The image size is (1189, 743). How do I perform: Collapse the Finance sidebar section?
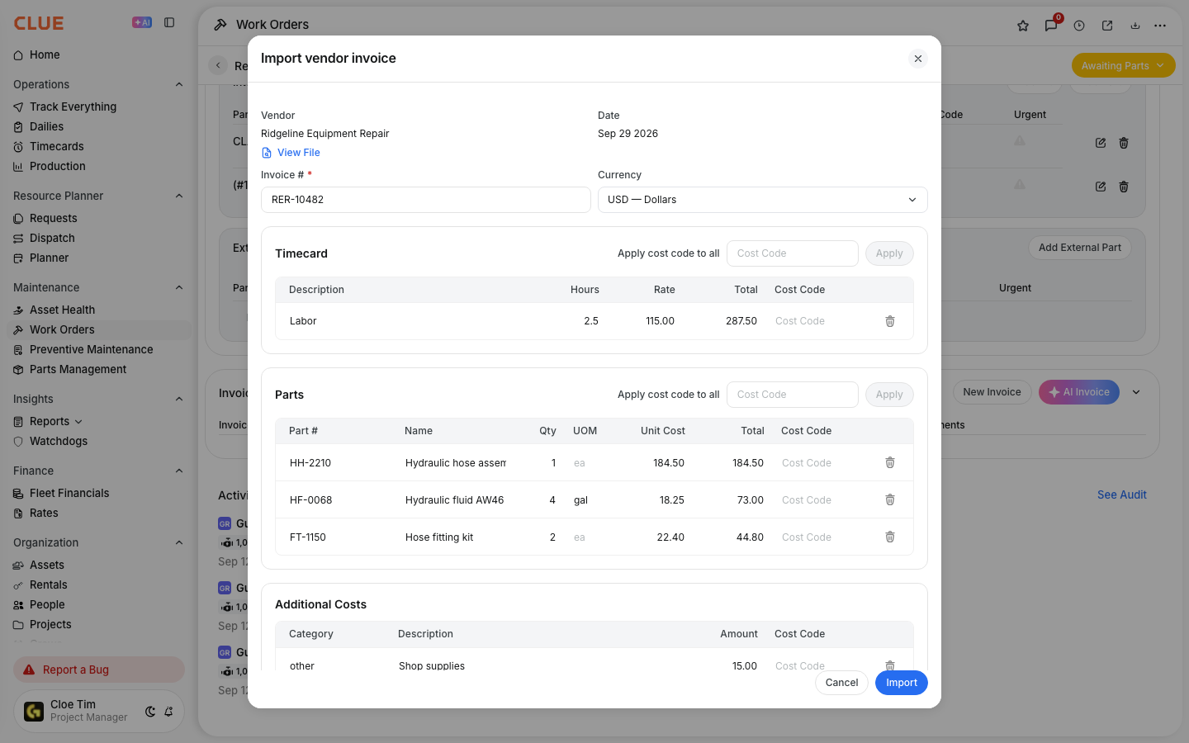[x=179, y=471]
